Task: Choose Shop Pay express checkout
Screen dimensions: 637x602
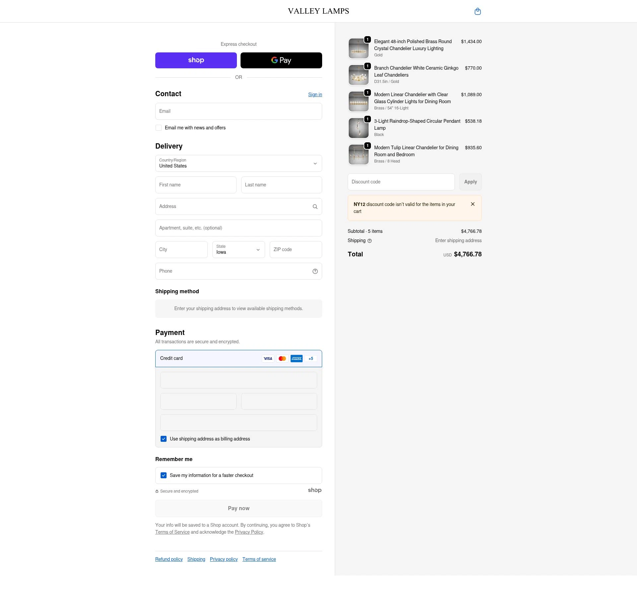Action: (196, 60)
